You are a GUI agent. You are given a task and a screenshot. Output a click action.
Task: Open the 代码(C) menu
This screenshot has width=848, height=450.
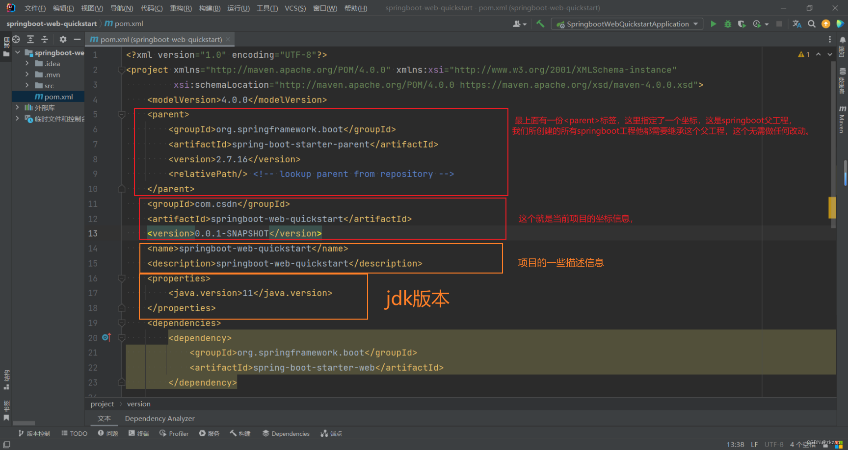(152, 8)
